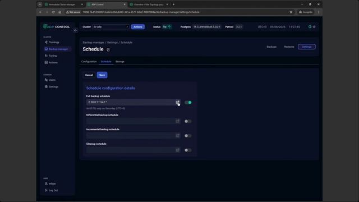
Task: Enable the Cleanup schedule toggle
Action: (188, 150)
